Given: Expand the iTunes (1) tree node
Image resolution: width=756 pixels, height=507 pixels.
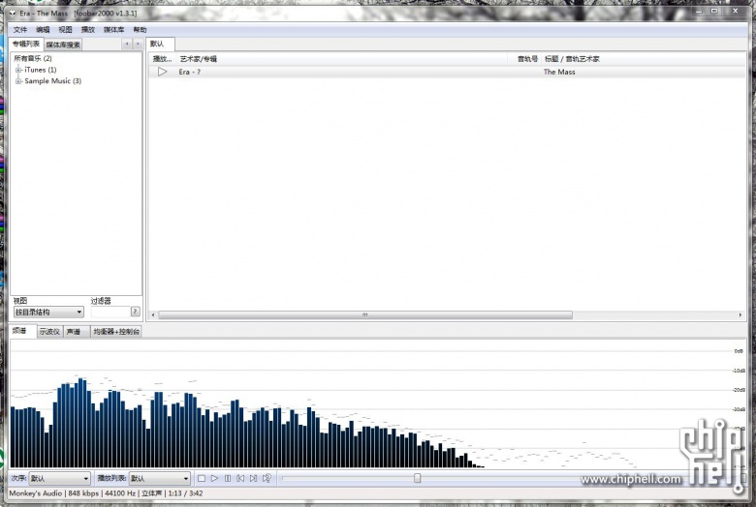Looking at the screenshot, I should [x=18, y=70].
